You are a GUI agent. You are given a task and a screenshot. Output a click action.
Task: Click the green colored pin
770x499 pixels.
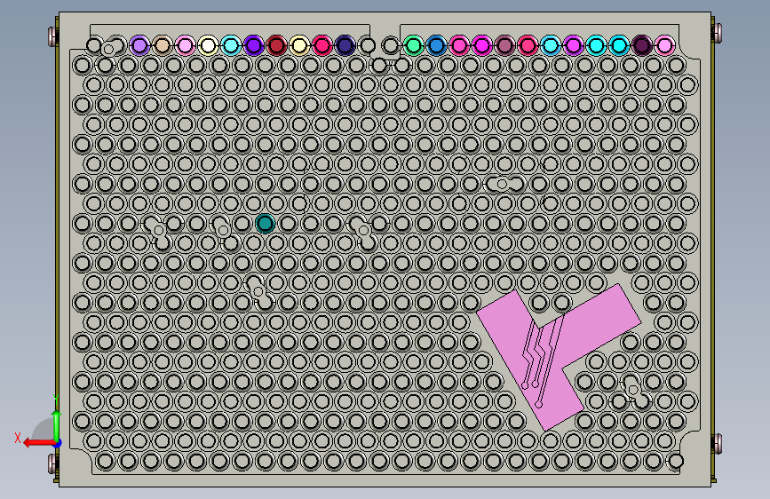click(x=414, y=45)
